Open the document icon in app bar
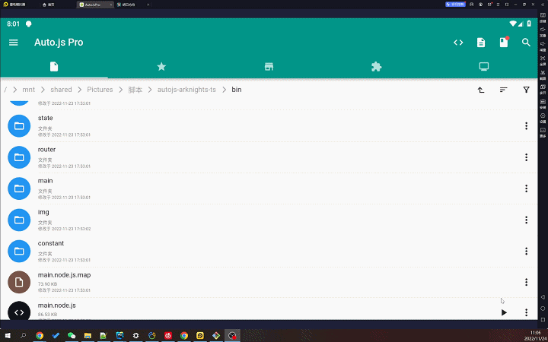This screenshot has height=342, width=548. (x=481, y=43)
